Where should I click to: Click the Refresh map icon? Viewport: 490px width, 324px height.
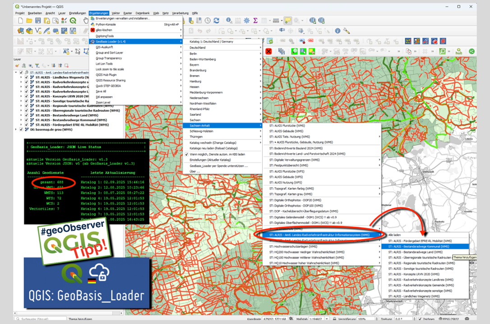pyautogui.click(x=216, y=21)
